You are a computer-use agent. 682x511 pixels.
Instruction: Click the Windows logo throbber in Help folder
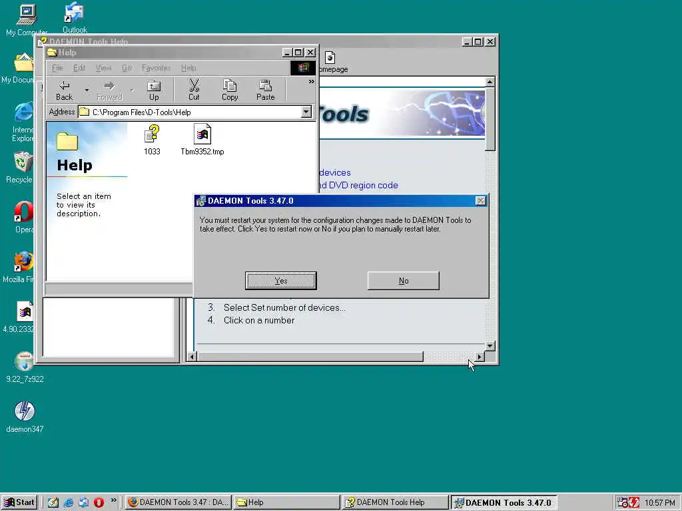coord(303,68)
